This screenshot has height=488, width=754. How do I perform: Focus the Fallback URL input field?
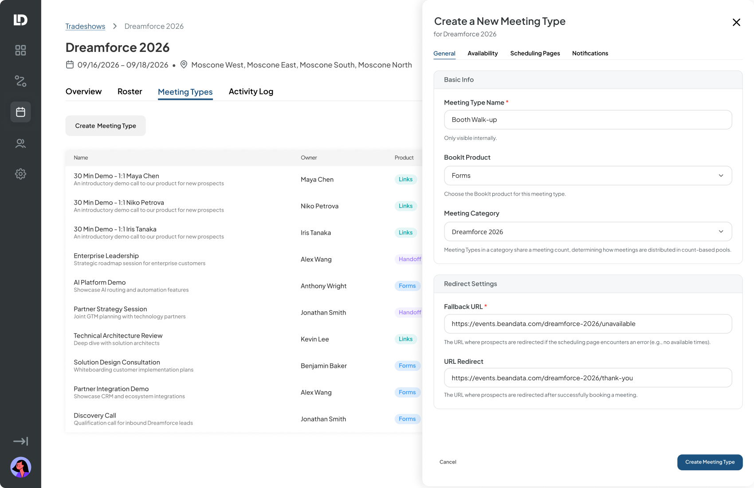point(588,324)
